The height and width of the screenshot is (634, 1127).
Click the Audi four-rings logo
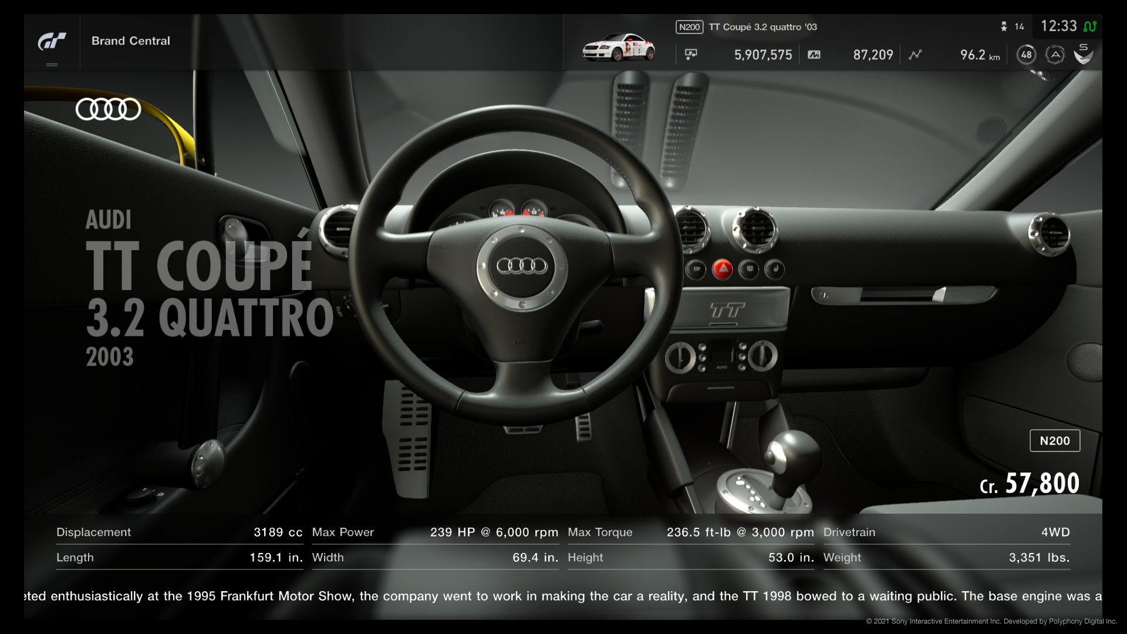click(108, 109)
